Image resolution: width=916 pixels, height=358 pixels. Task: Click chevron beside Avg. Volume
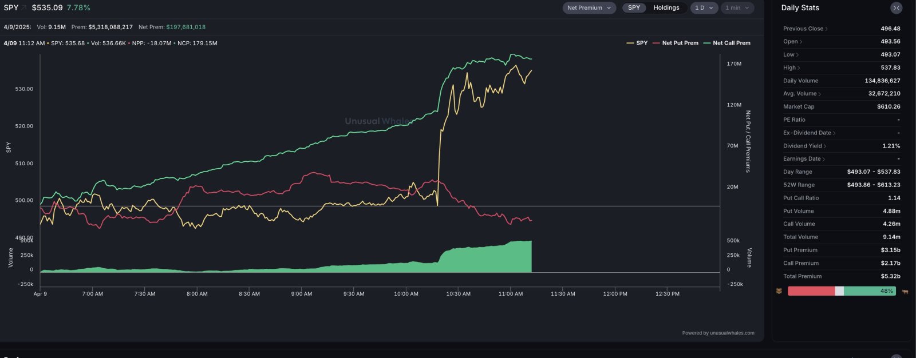click(x=820, y=94)
